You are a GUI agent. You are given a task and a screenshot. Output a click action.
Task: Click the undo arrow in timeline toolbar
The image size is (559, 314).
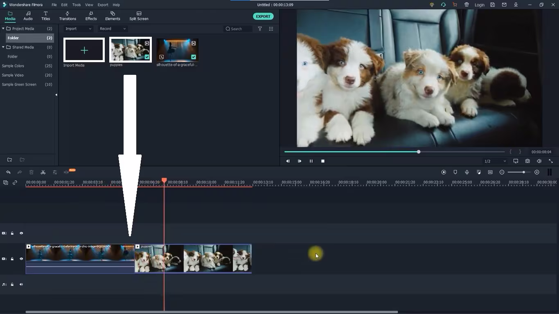pyautogui.click(x=8, y=172)
